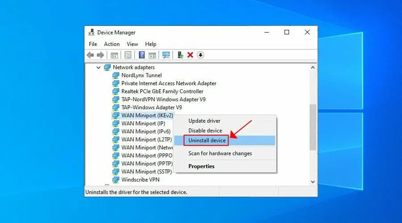Click the scrollbar up arrow
402x223 pixels.
[x=313, y=68]
